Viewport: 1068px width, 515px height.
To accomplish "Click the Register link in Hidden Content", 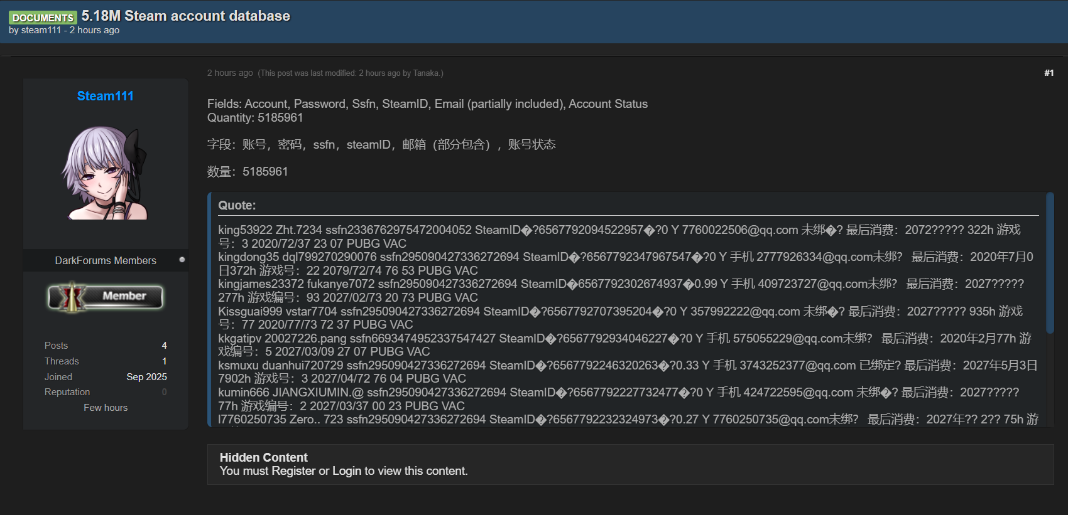I will [293, 471].
